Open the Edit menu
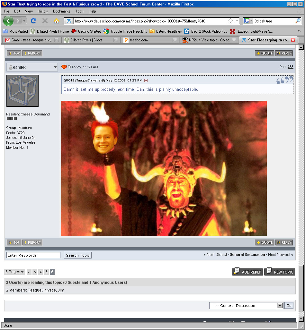Image resolution: width=305 pixels, height=330 pixels. coord(17,11)
